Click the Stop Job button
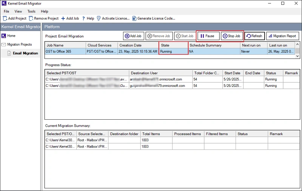The height and width of the screenshot is (191, 302). coord(232,36)
